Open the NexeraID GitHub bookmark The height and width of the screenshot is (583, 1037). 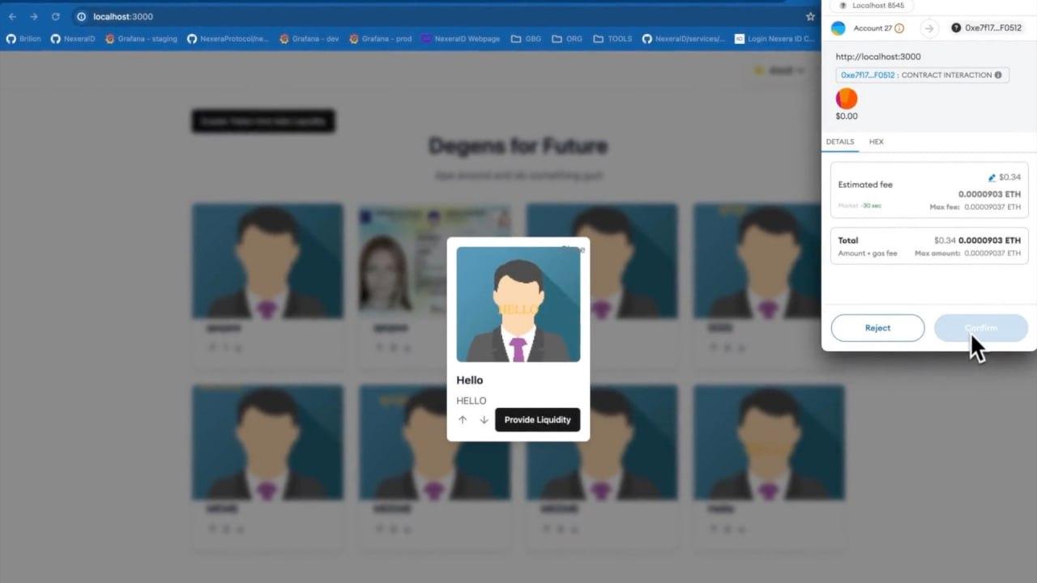point(73,38)
